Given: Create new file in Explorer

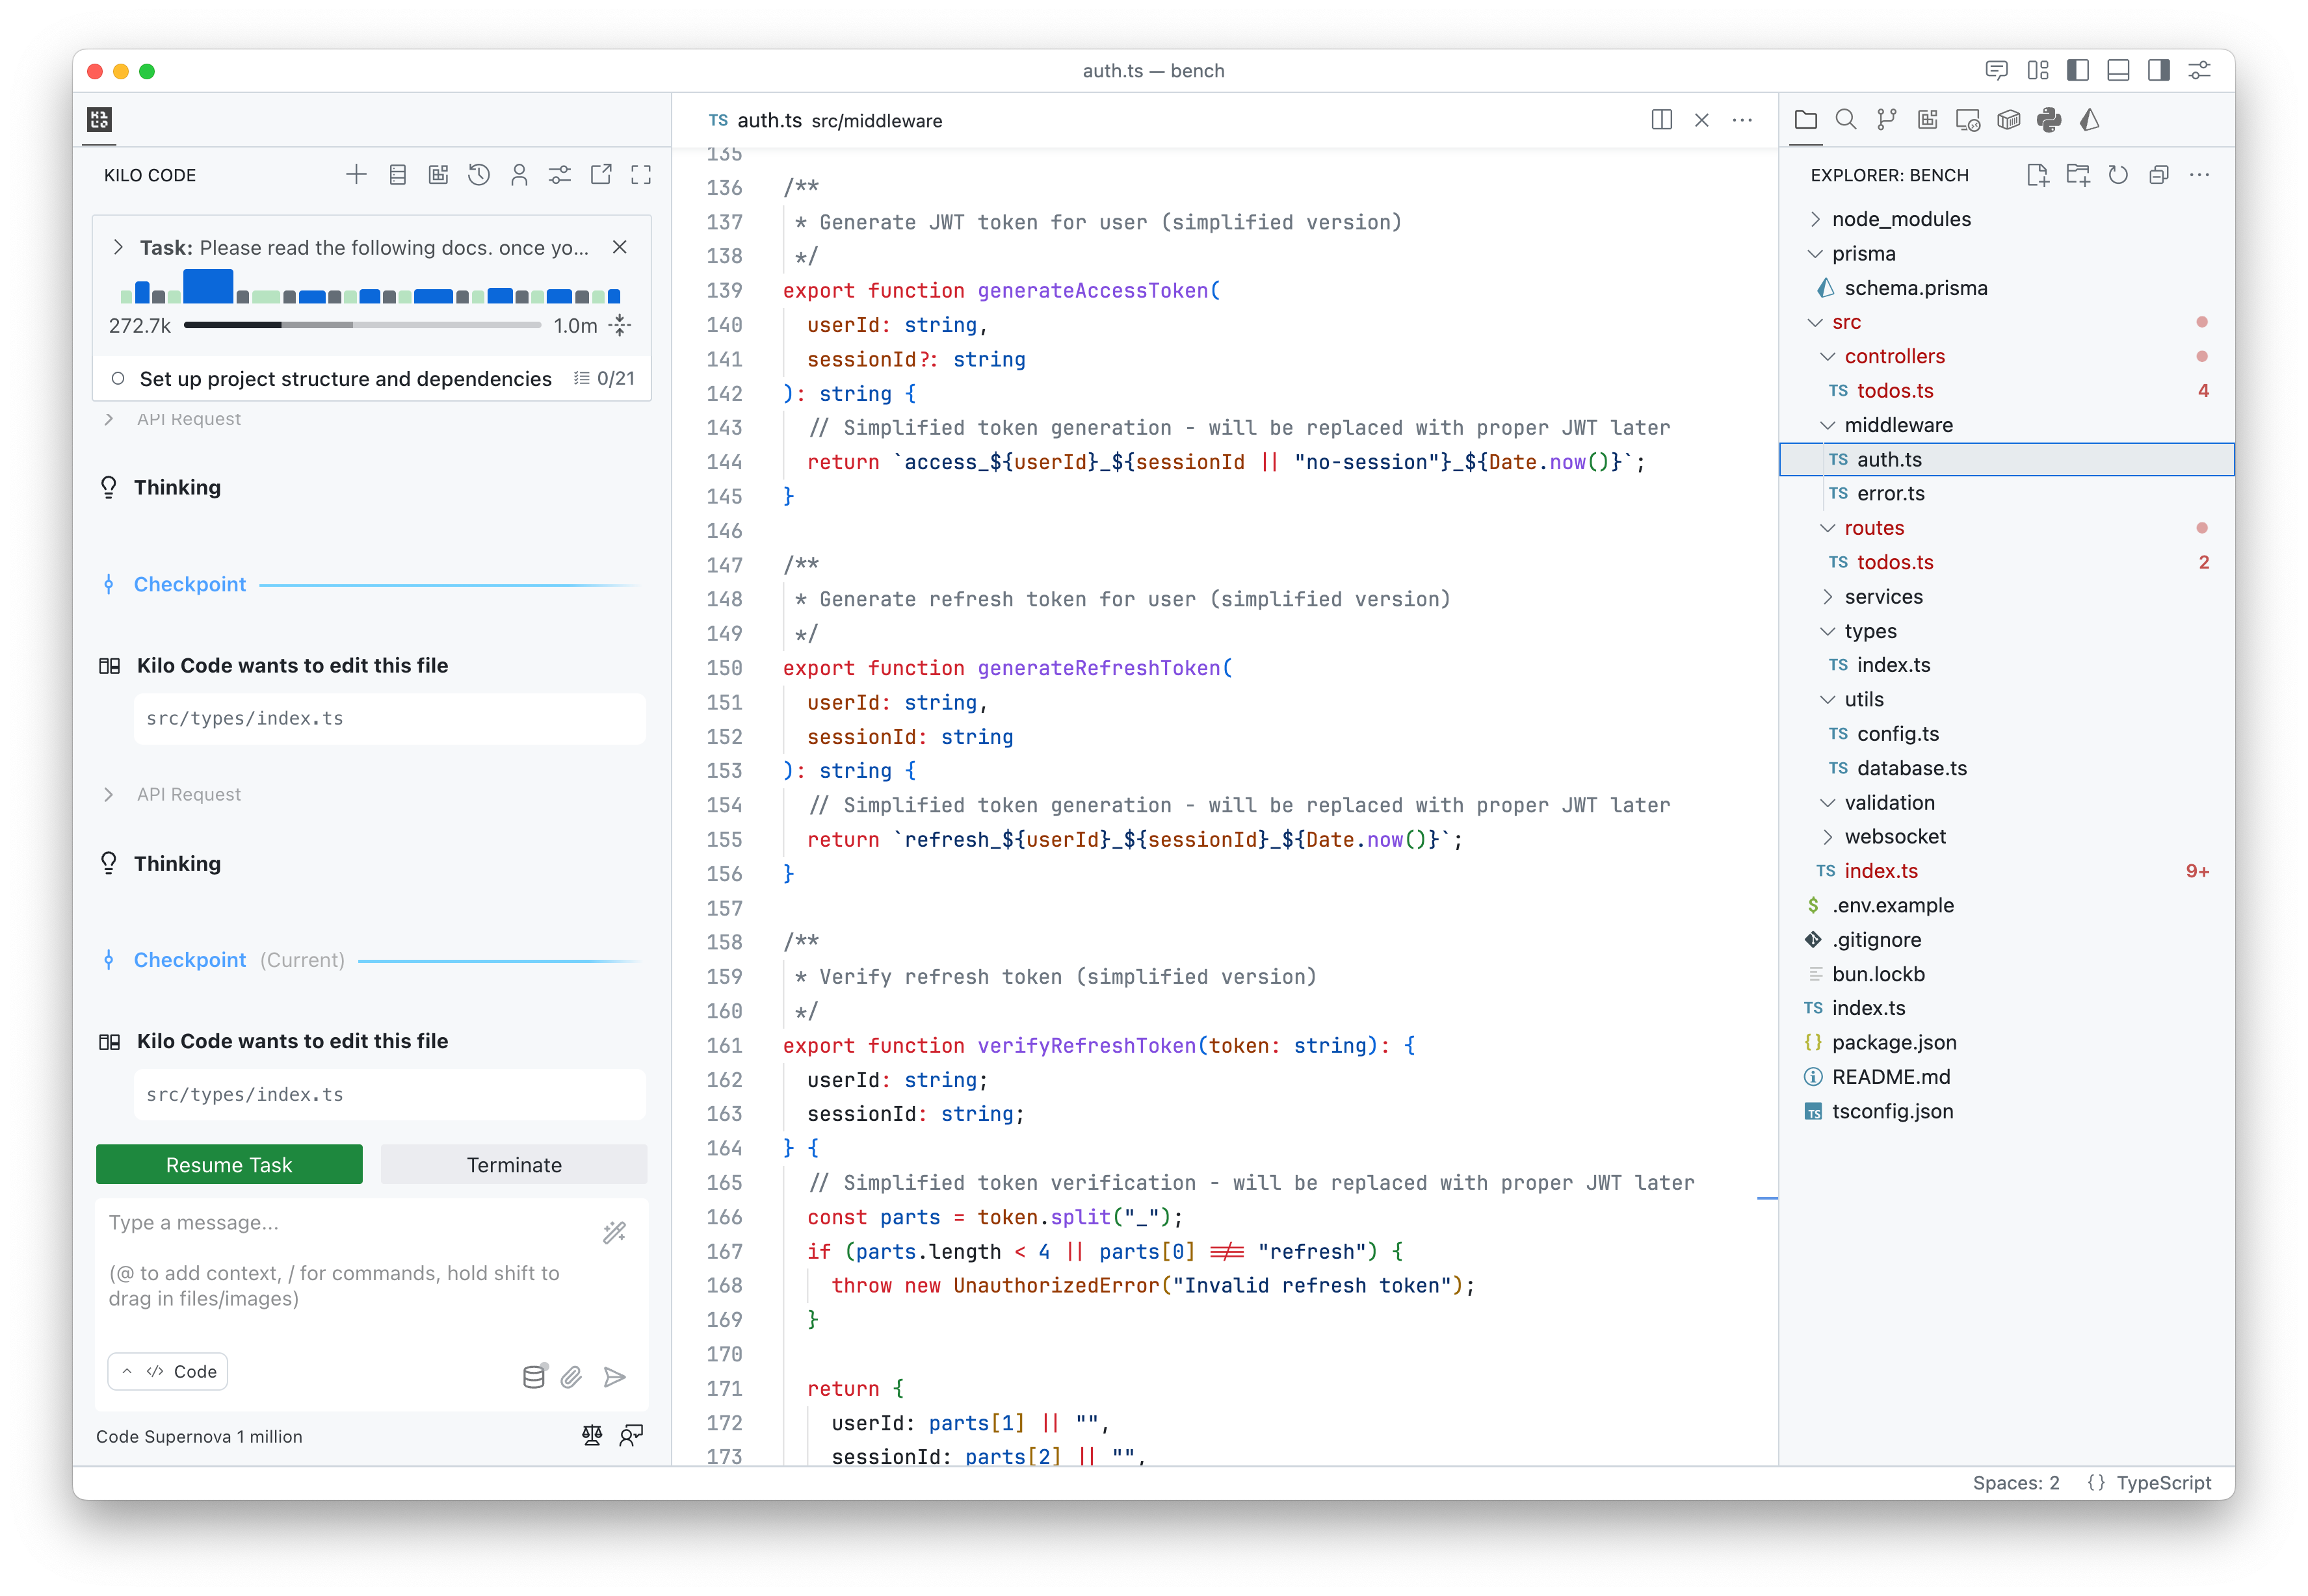Looking at the screenshot, I should (2037, 175).
